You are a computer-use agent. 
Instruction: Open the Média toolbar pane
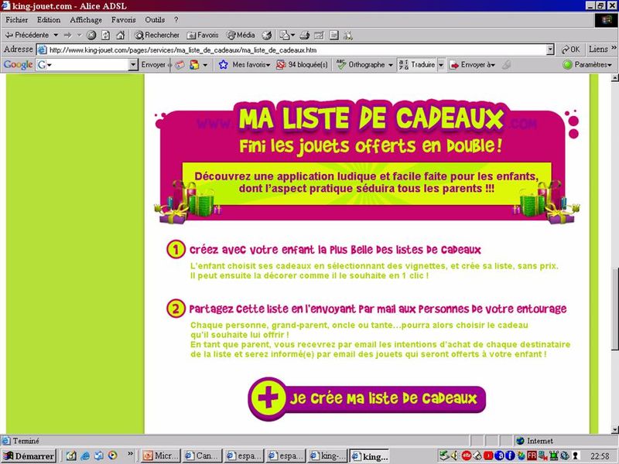point(241,35)
